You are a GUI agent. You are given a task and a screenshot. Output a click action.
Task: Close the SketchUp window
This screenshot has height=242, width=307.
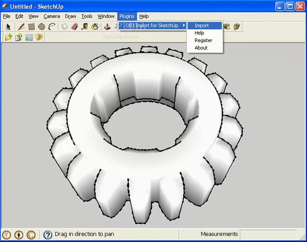(x=300, y=7)
